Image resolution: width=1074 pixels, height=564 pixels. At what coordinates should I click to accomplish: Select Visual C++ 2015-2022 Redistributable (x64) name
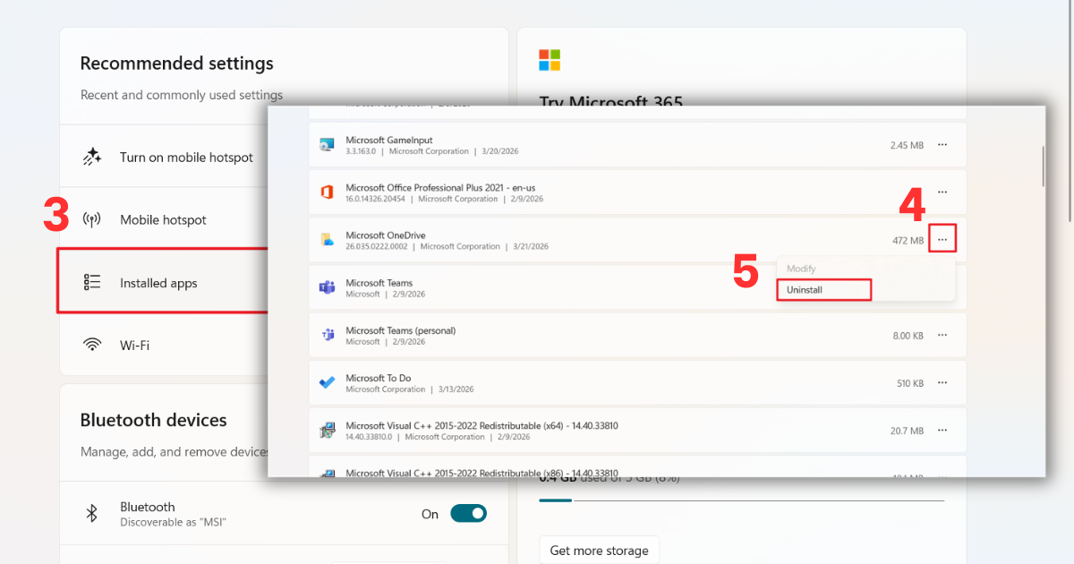(482, 426)
